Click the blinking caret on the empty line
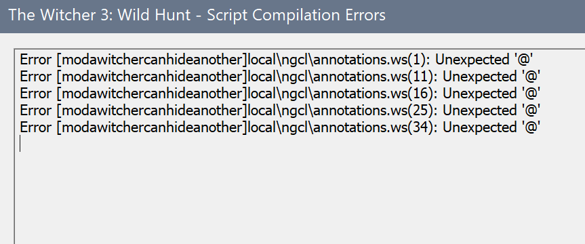Image resolution: width=585 pixels, height=244 pixels. pos(20,144)
